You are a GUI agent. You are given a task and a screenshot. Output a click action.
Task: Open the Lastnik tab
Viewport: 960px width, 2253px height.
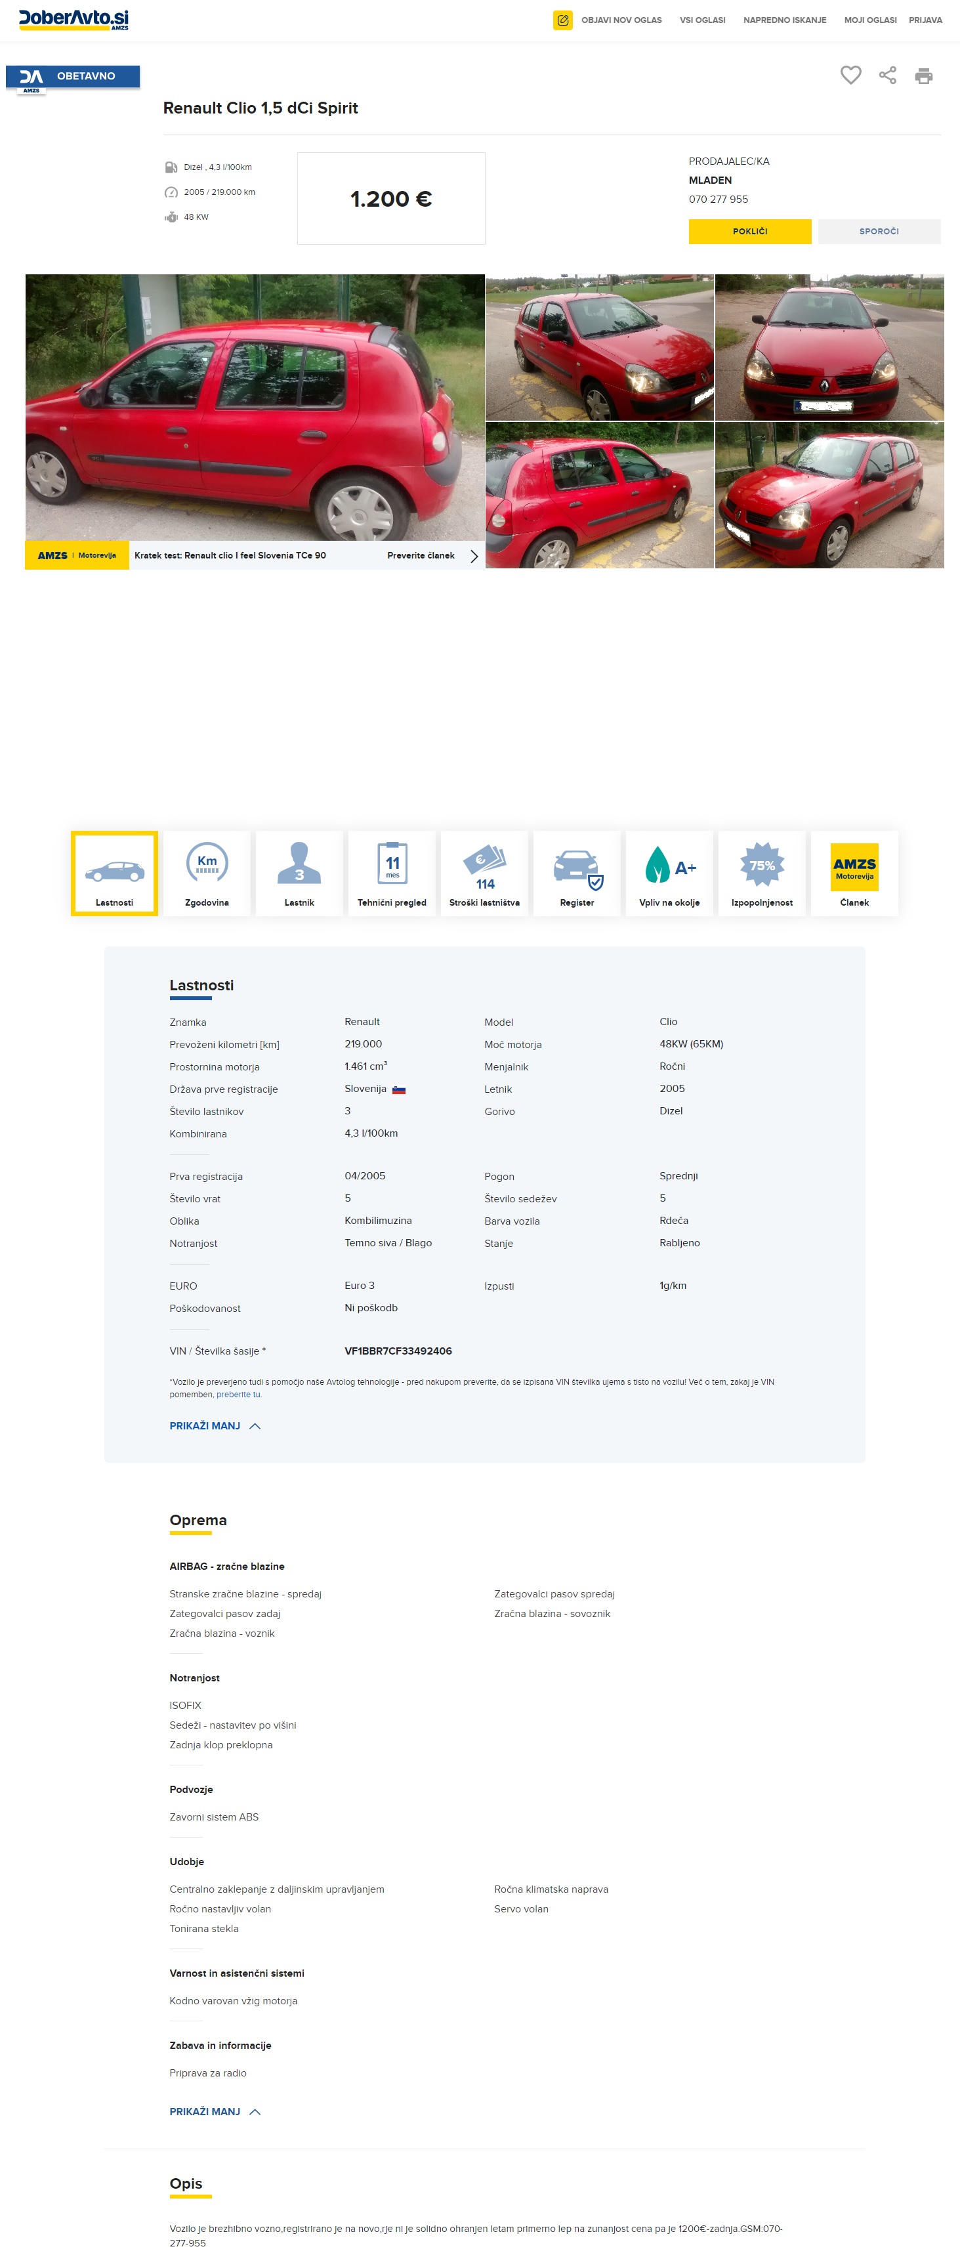pyautogui.click(x=299, y=873)
